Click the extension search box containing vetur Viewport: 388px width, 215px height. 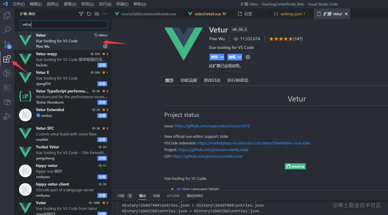point(64,25)
